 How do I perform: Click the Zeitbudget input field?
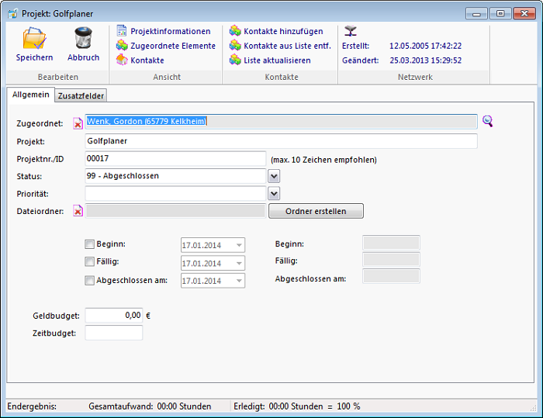[x=114, y=333]
